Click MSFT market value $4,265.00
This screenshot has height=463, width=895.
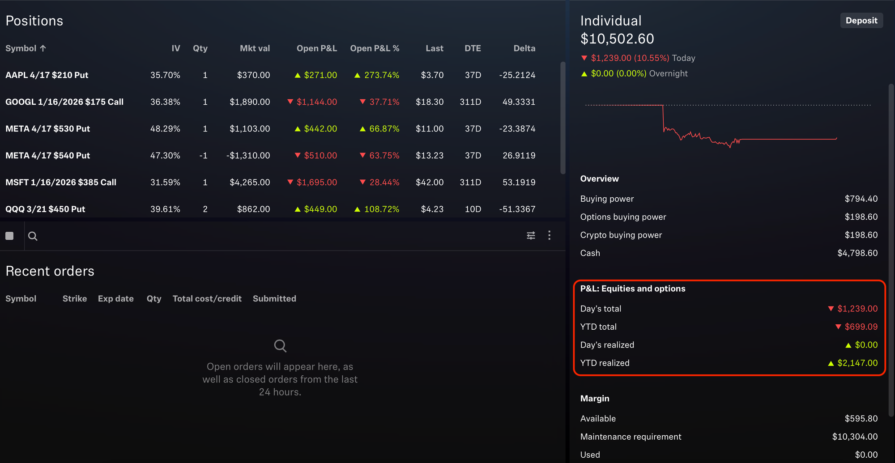[x=250, y=183]
